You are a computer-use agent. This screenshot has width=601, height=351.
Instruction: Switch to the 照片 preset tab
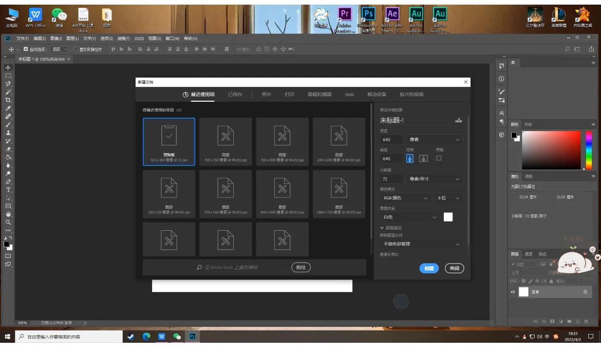click(266, 95)
